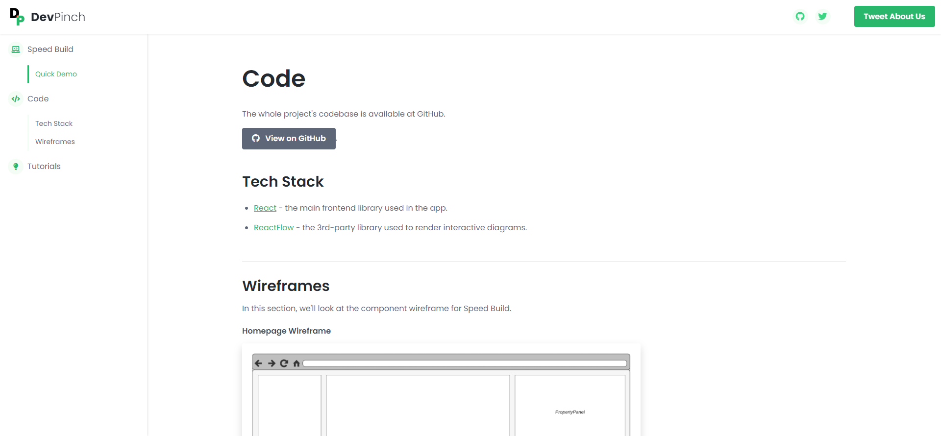This screenshot has height=436, width=941.
Task: Jump to Wireframes in the sidebar
Action: (x=55, y=142)
